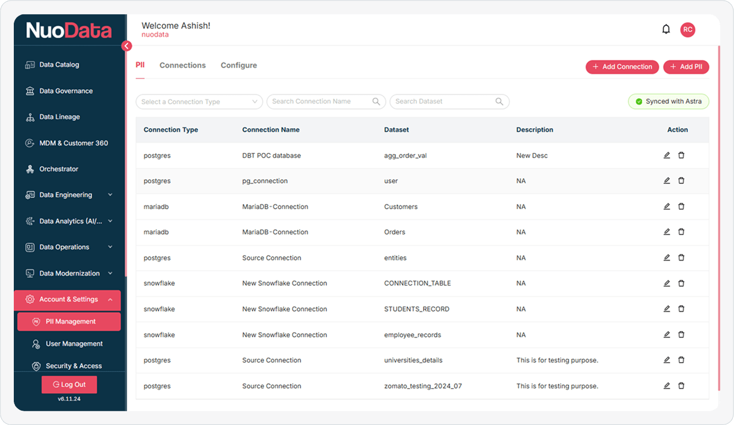The height and width of the screenshot is (425, 734).
Task: Click the Synced with Astra badge
Action: pos(668,102)
